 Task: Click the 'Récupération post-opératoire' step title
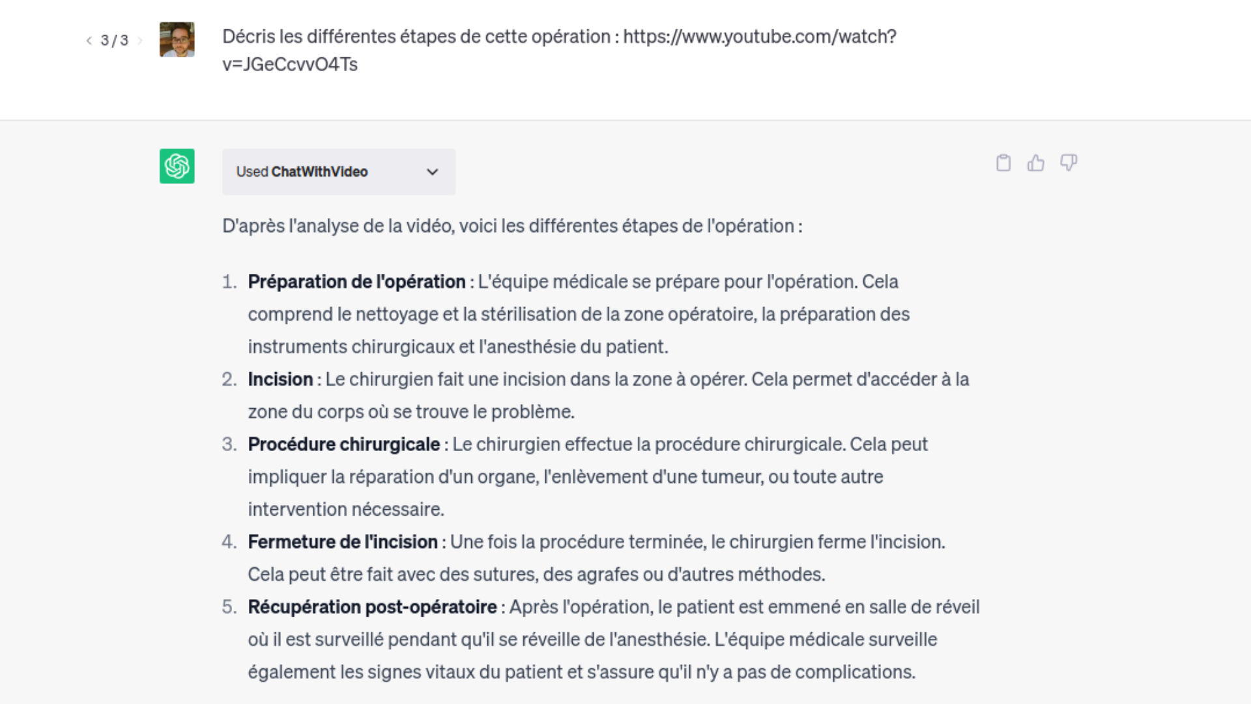click(372, 608)
